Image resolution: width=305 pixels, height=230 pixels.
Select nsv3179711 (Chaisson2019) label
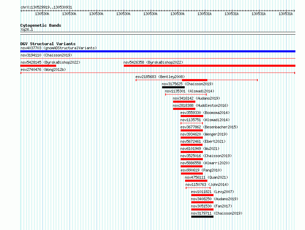click(x=217, y=213)
